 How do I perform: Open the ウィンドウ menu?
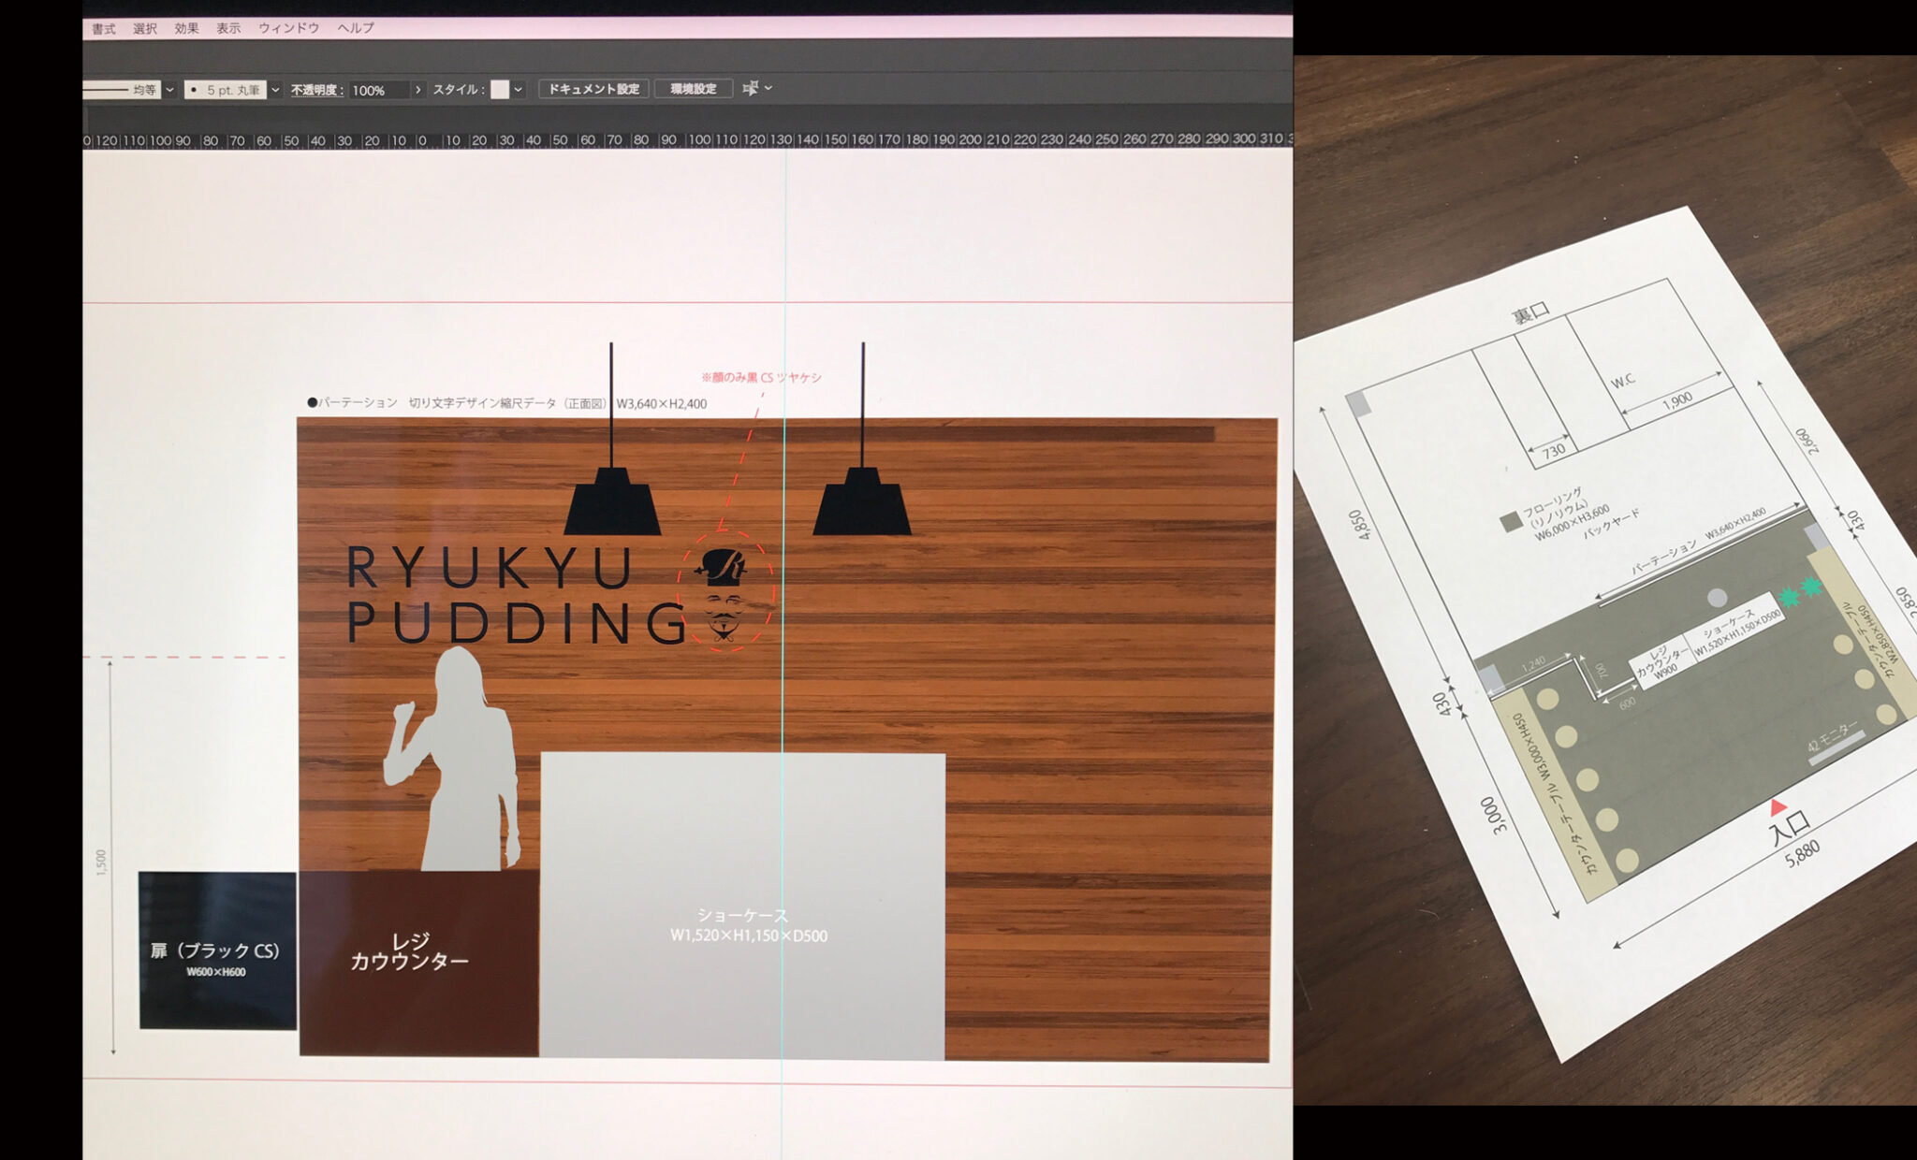click(x=288, y=28)
